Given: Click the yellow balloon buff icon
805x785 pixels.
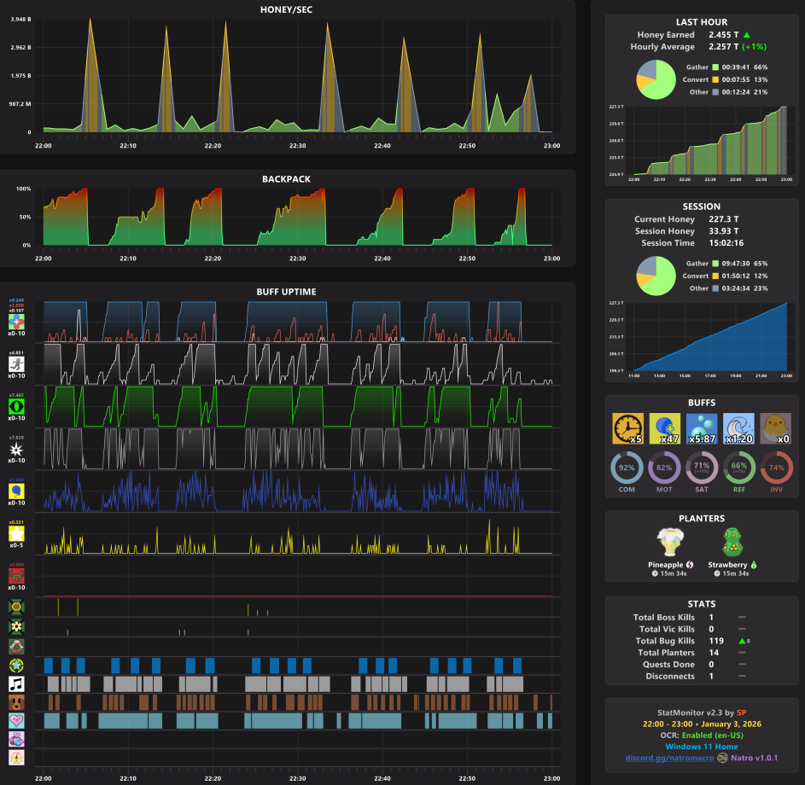Looking at the screenshot, I should tap(16, 491).
